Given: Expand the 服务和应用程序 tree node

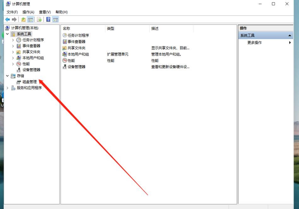Looking at the screenshot, I should (x=7, y=88).
